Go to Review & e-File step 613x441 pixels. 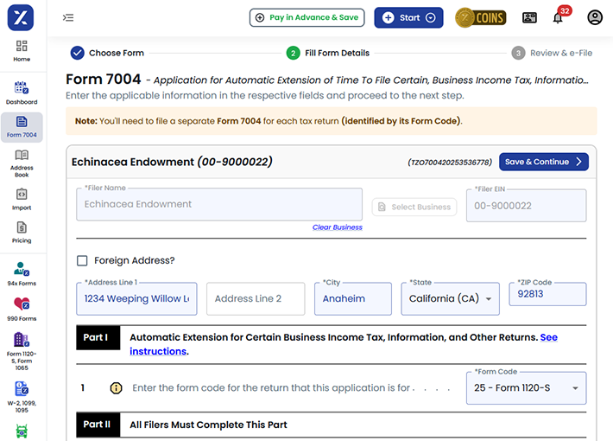click(x=552, y=53)
